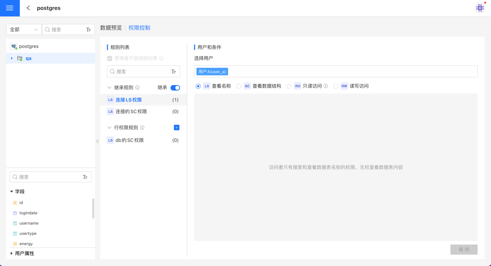Click info icon next to 只读访问

click(x=326, y=86)
